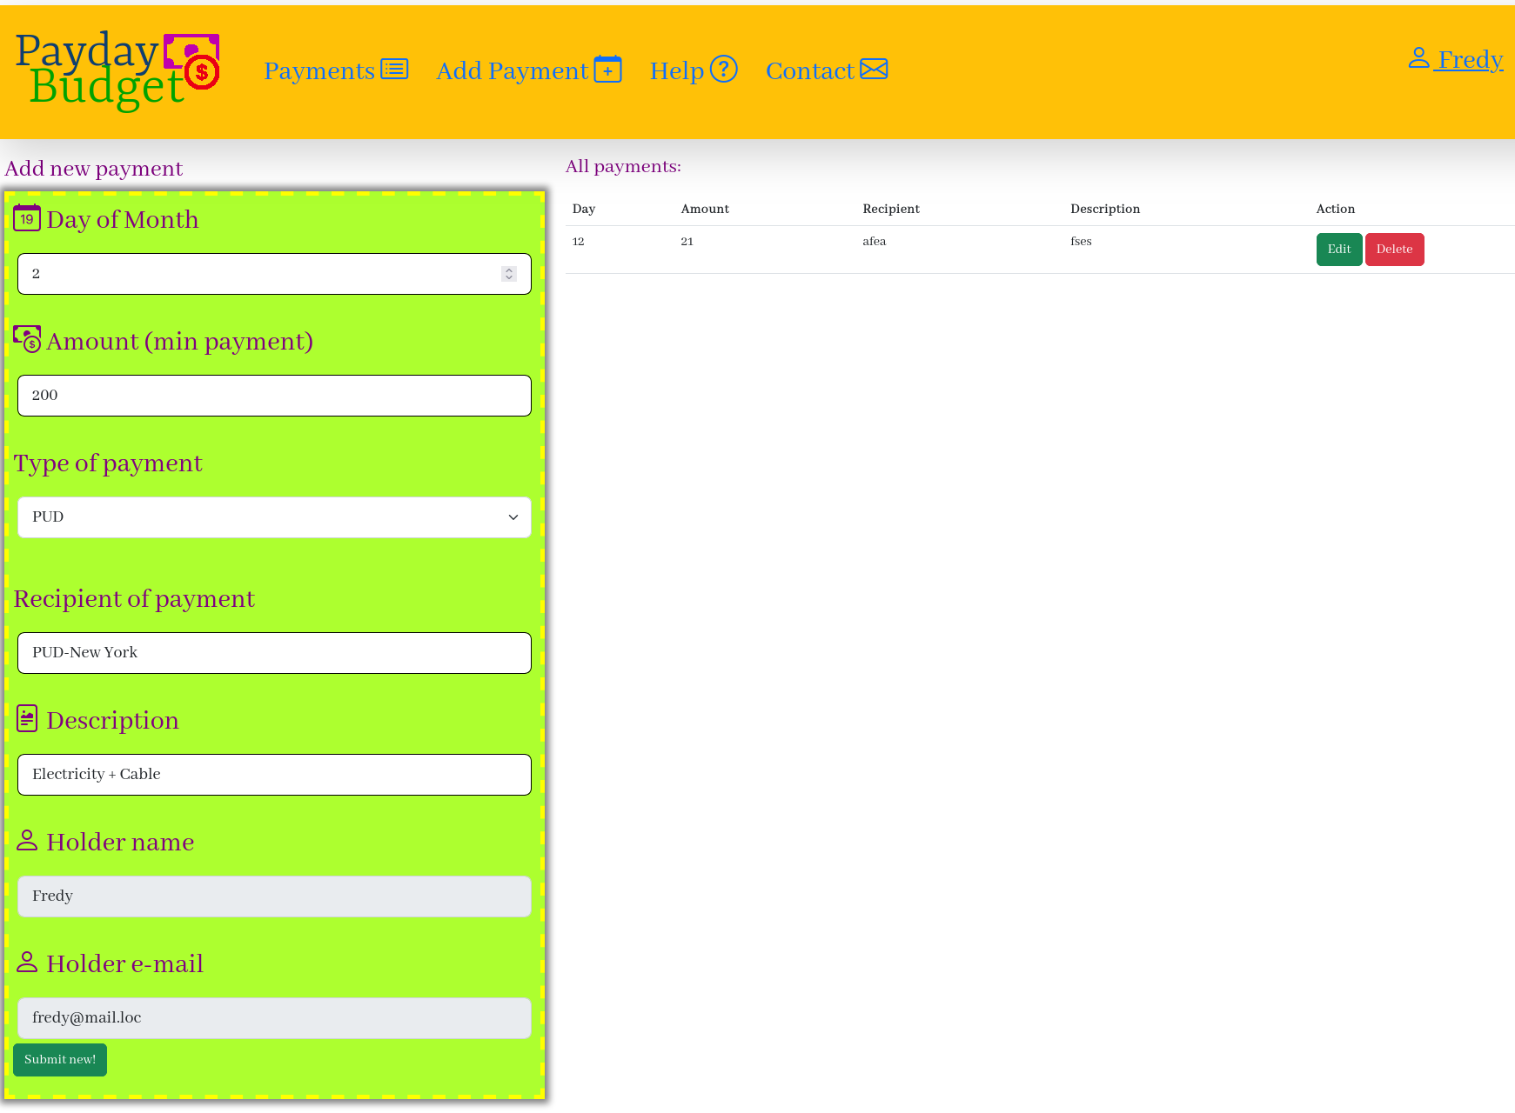
Task: Open the Payments menu item
Action: 319,70
